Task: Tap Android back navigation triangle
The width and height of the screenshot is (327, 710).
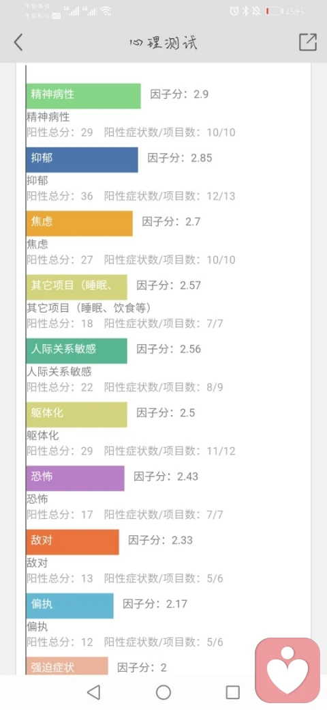Action: click(93, 692)
